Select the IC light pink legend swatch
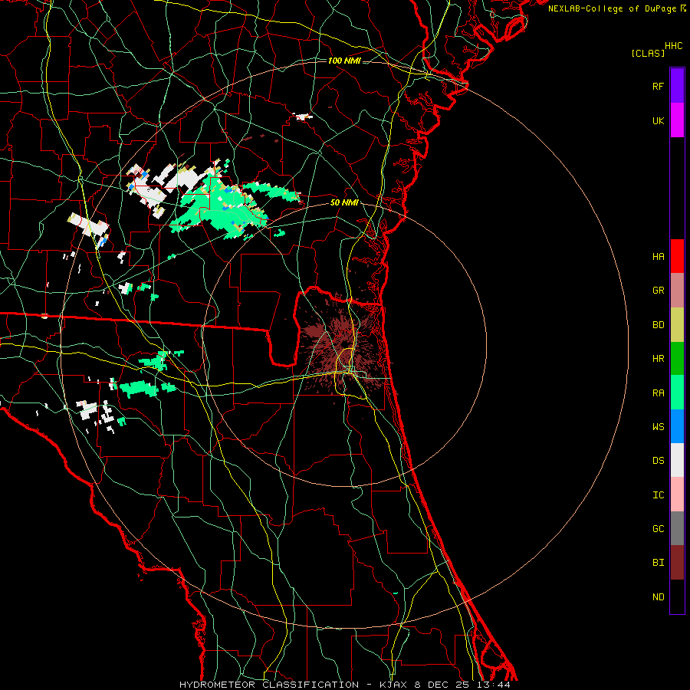Image resolution: width=690 pixels, height=690 pixels. click(x=677, y=495)
